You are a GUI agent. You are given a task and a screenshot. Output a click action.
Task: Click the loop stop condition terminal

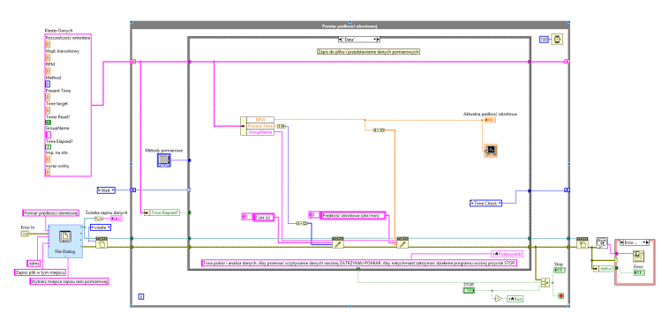(x=561, y=295)
